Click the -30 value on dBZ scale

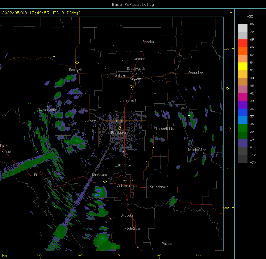click(x=253, y=162)
